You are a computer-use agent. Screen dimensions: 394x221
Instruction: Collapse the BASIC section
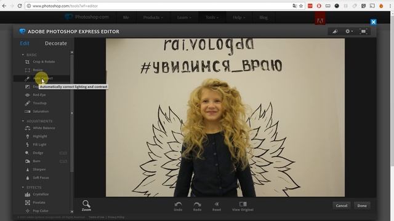(23, 55)
